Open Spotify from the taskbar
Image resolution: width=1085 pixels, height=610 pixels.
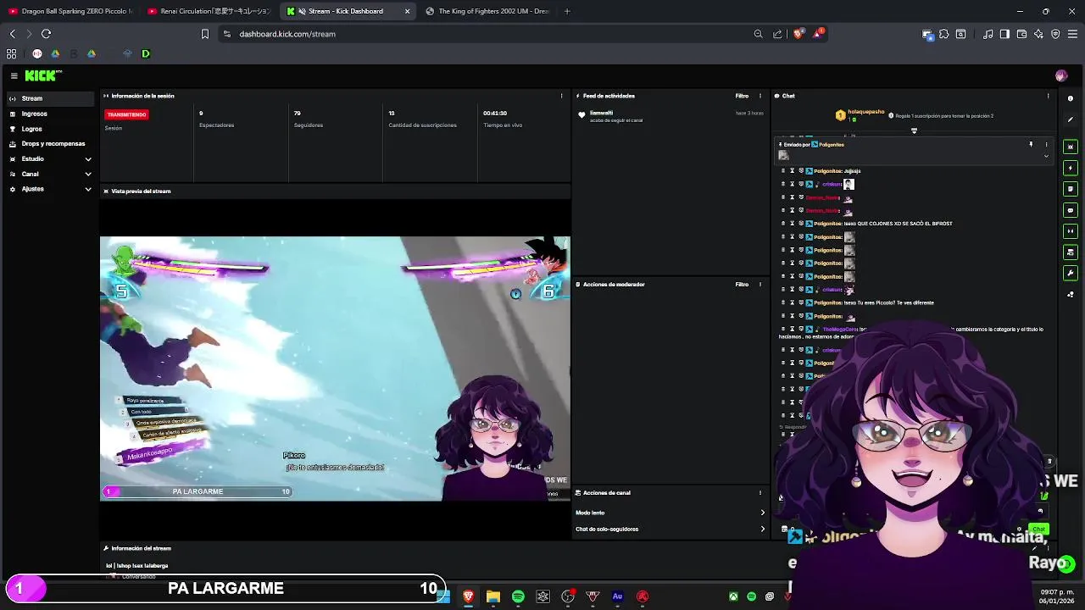[x=518, y=596]
